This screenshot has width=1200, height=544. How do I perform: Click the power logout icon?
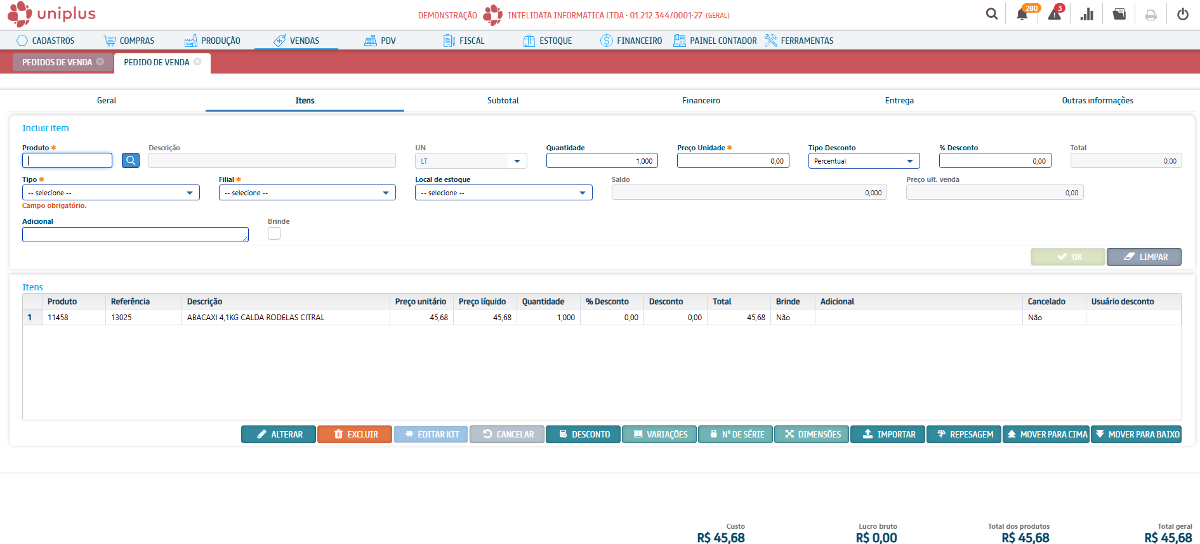tap(1183, 15)
